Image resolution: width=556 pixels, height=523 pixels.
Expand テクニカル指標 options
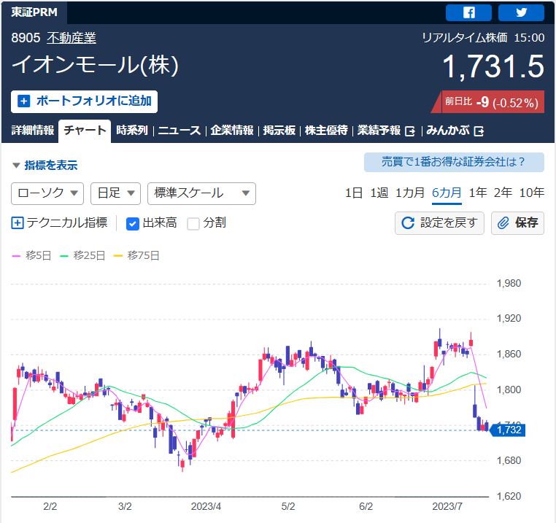tap(60, 223)
